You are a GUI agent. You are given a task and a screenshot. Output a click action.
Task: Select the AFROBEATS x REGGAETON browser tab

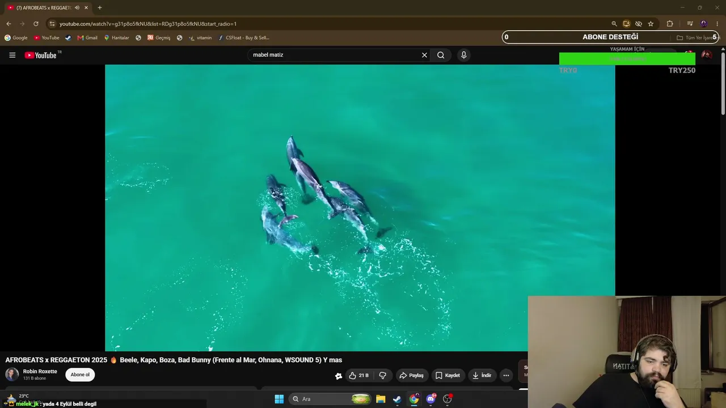click(x=47, y=8)
